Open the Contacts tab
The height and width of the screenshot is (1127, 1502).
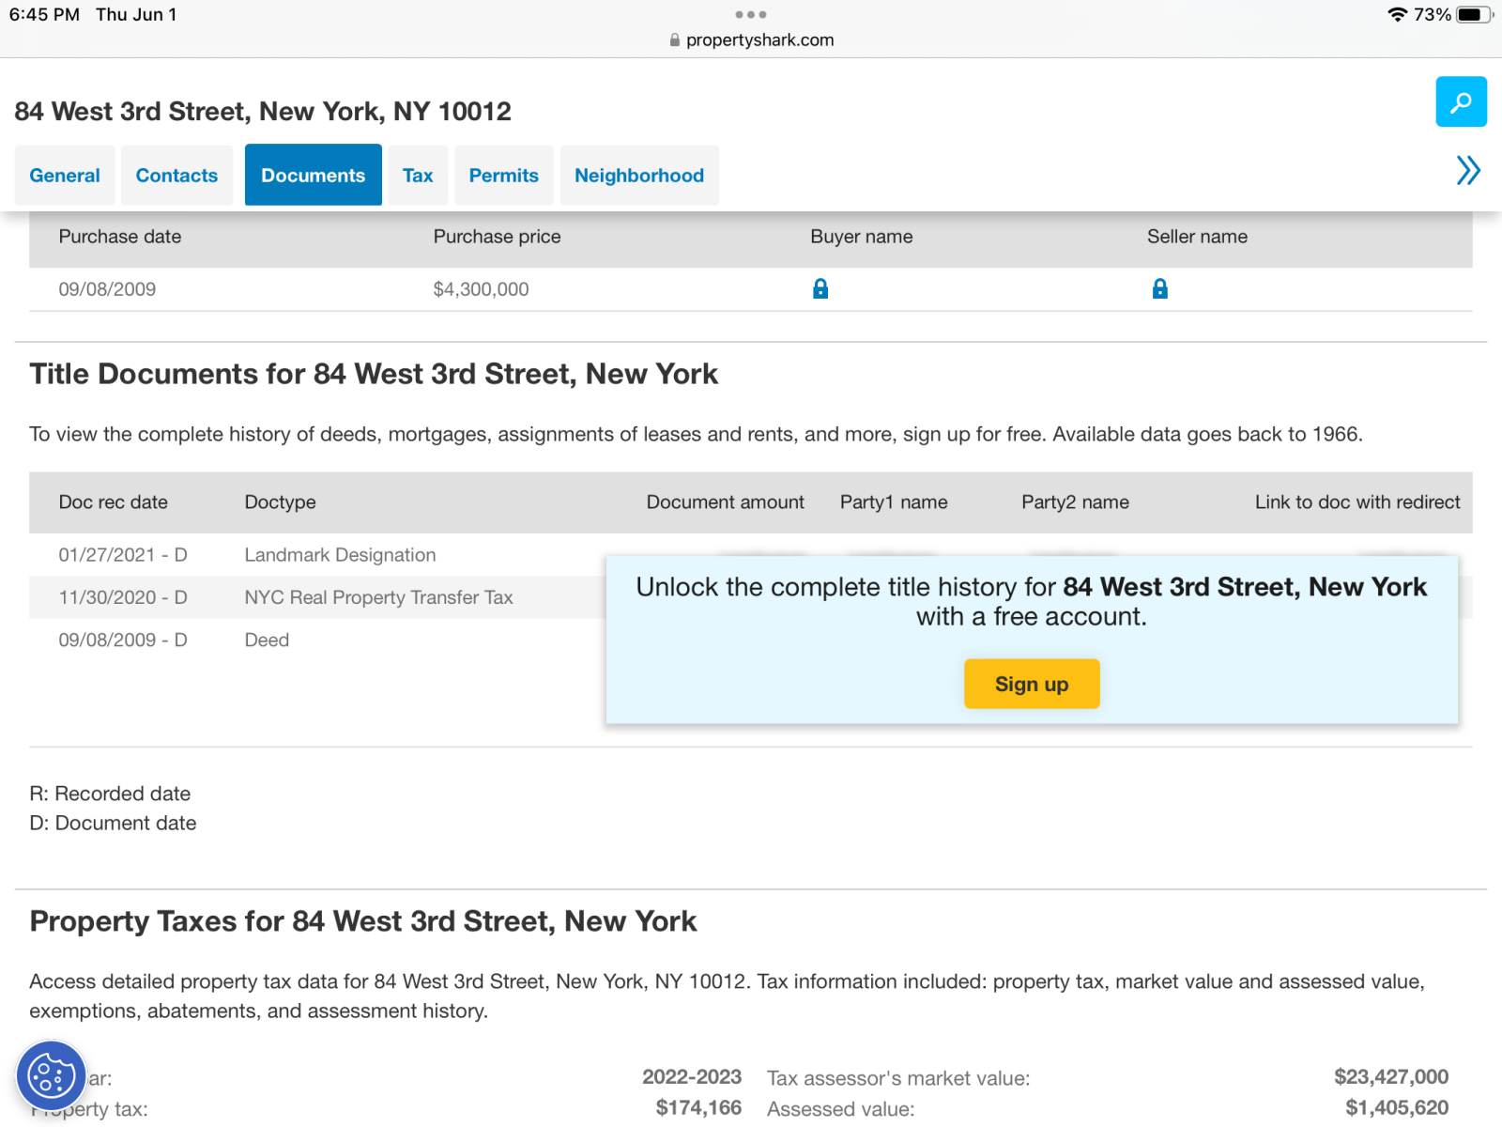coord(176,176)
